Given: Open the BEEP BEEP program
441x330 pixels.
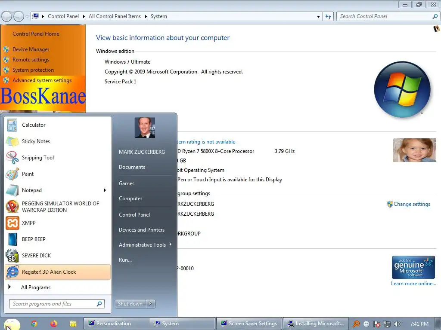Looking at the screenshot, I should coord(58,239).
